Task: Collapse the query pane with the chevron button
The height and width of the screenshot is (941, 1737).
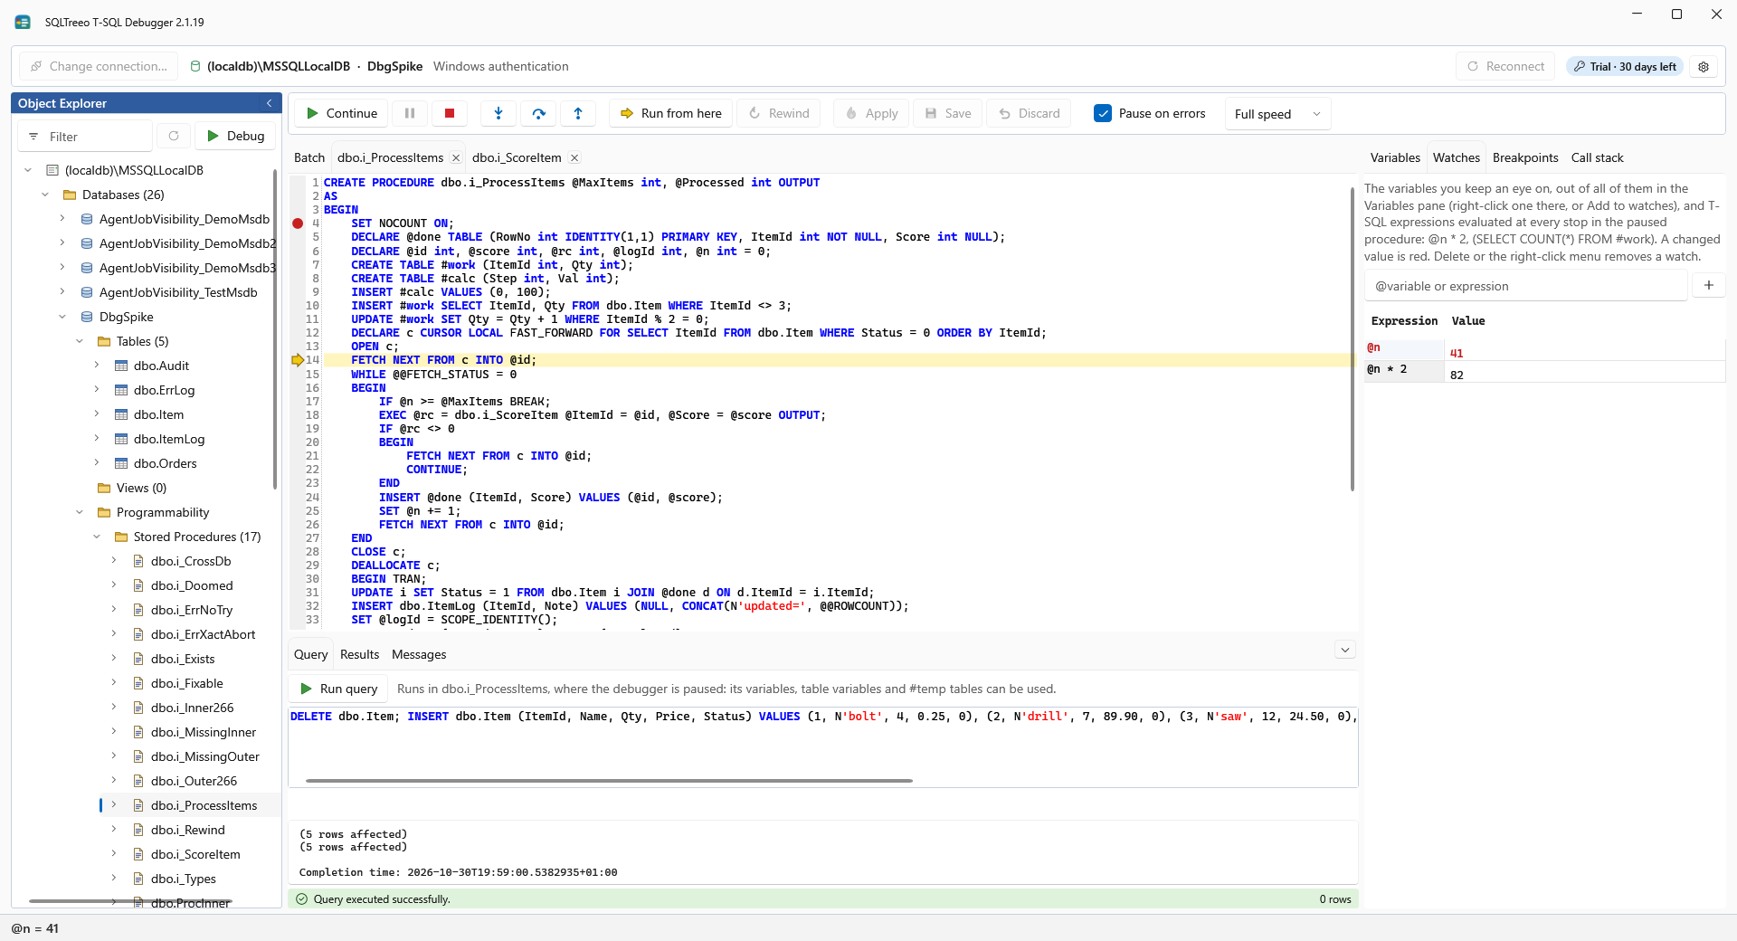Action: 1345,651
